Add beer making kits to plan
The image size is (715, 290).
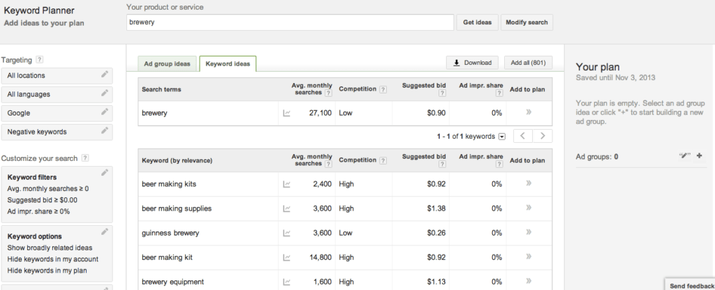click(529, 183)
